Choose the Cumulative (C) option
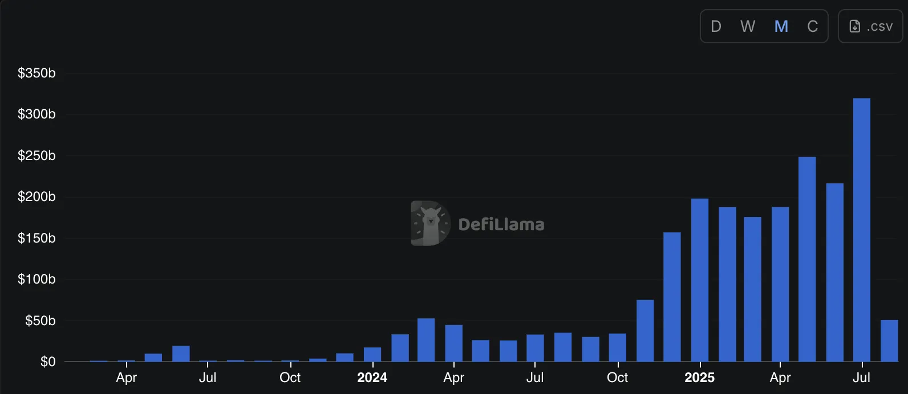Screen dimensions: 908x394 [x=813, y=26]
